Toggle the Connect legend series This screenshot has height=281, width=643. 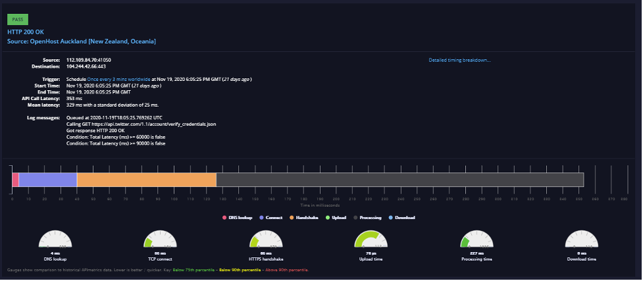pos(271,217)
